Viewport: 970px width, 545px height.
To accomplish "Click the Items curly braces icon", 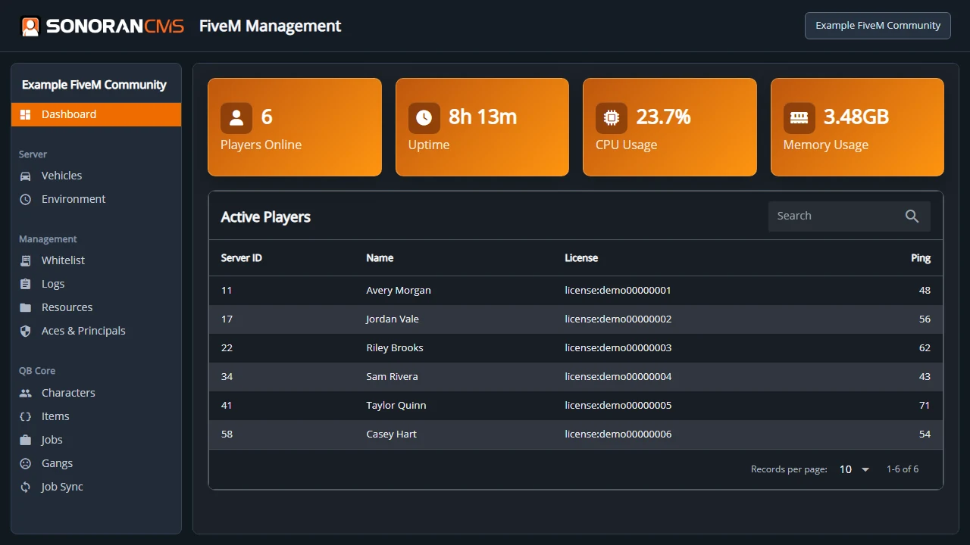I will click(x=26, y=416).
